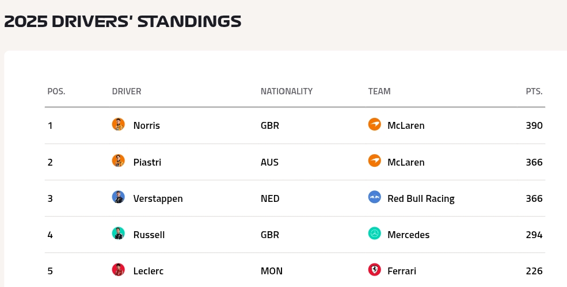This screenshot has height=287, width=567.
Task: Open Norris driver name link
Action: pyautogui.click(x=146, y=125)
